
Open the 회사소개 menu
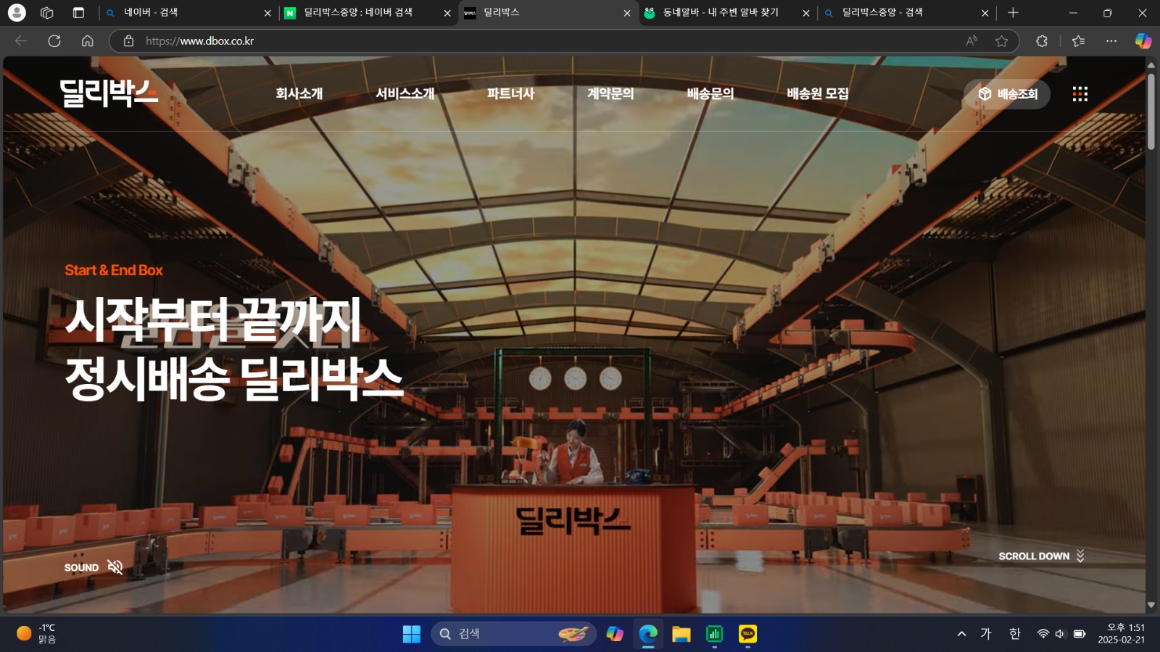[x=299, y=93]
